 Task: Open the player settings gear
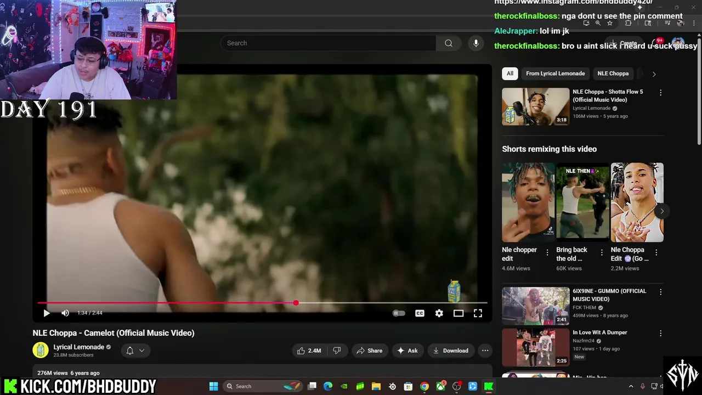point(439,313)
